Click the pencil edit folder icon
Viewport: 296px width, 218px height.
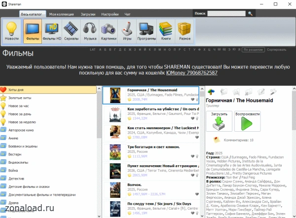click(x=261, y=92)
